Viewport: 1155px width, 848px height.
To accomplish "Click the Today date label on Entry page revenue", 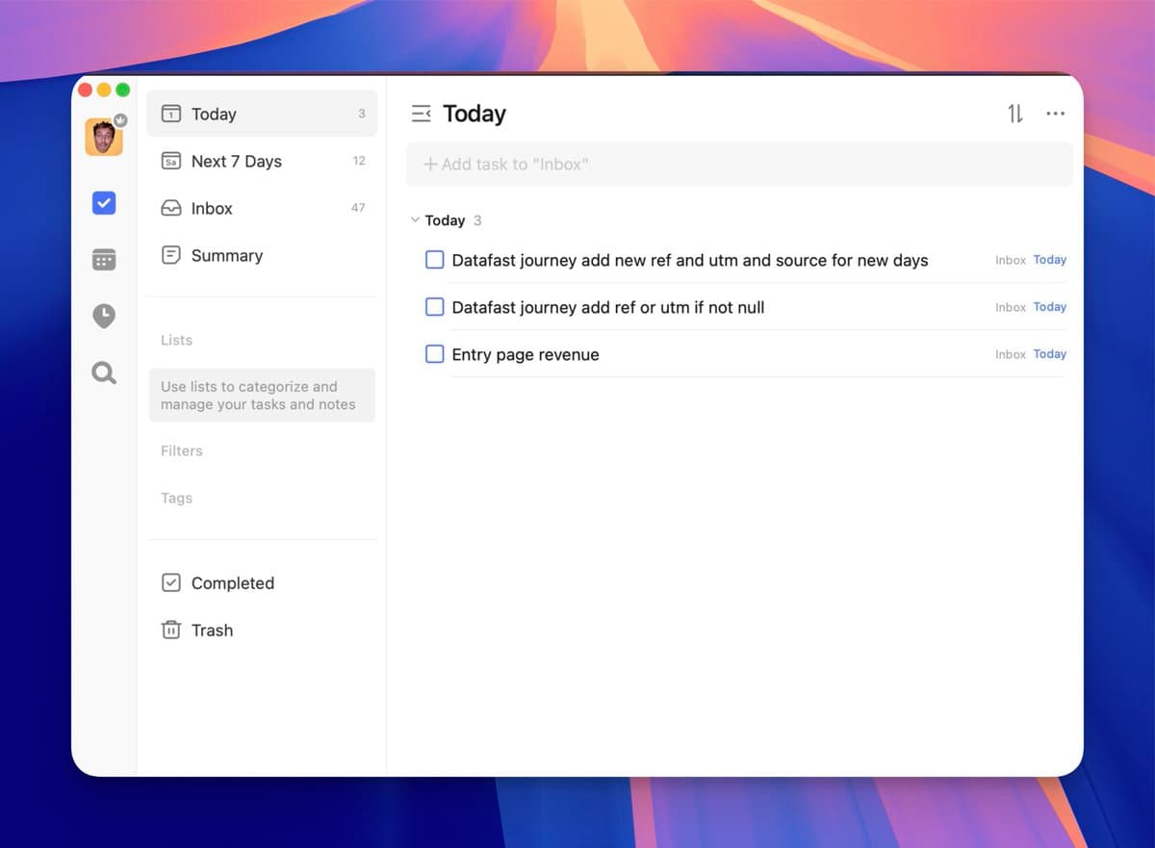I will 1049,354.
